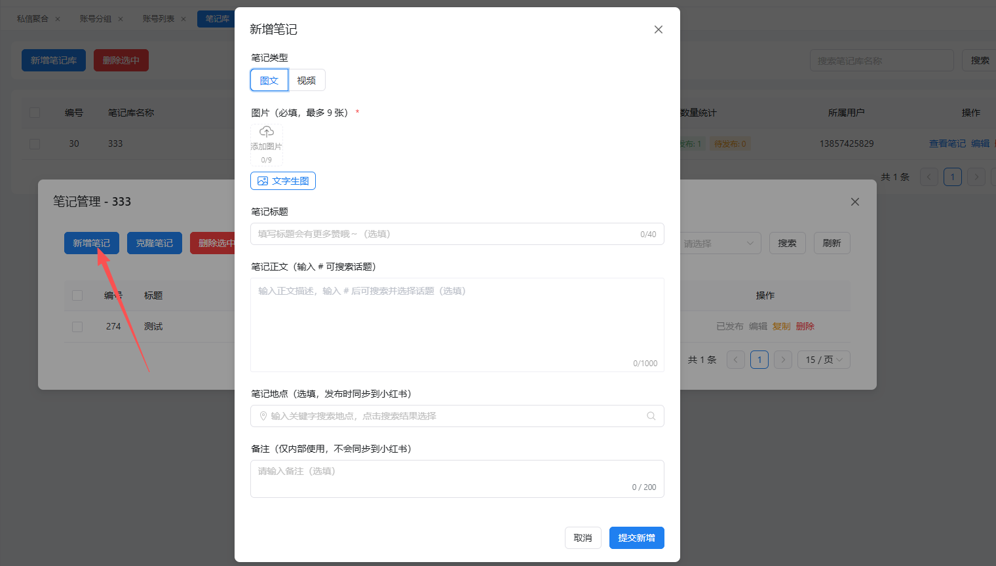Click 新增笔记 in 笔记管理 window
The height and width of the screenshot is (566, 996).
(92, 243)
